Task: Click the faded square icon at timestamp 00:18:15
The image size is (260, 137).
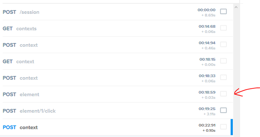Action: 223,61
